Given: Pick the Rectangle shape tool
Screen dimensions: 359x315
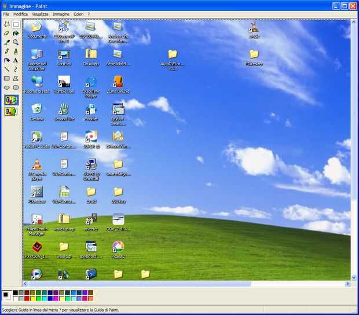Looking at the screenshot, I should tap(6, 79).
